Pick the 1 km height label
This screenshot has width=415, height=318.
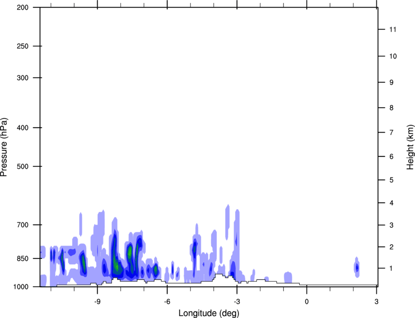(x=392, y=269)
